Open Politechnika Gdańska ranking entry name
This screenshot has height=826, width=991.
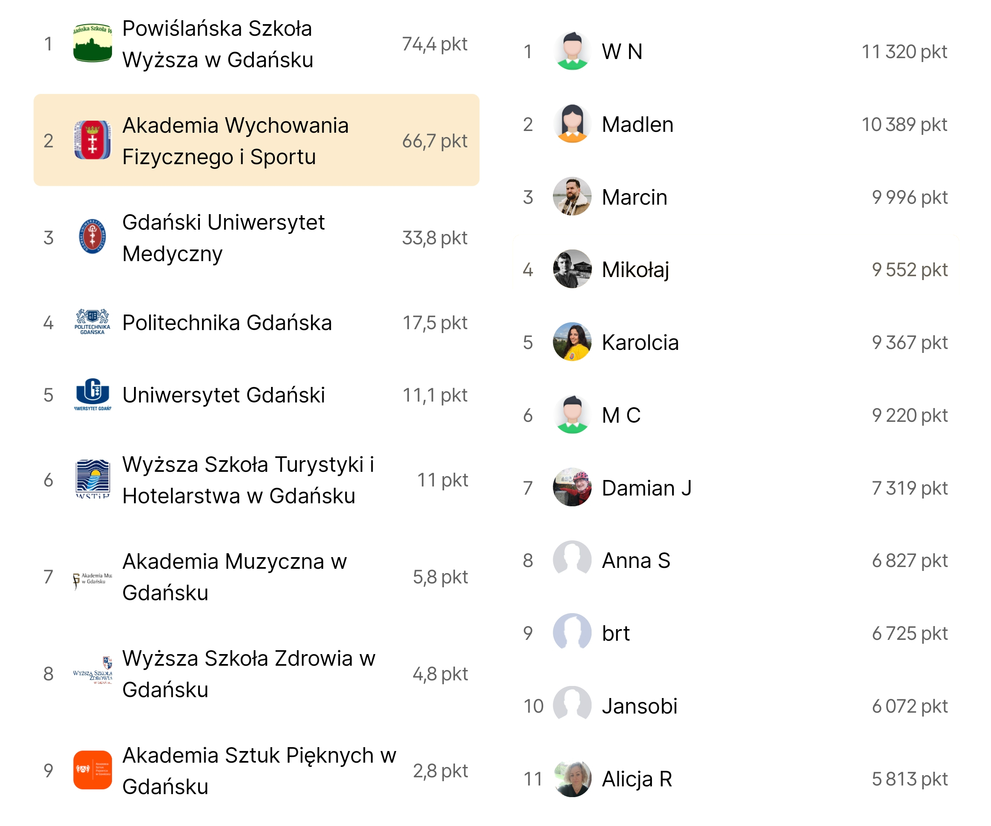coord(227,323)
